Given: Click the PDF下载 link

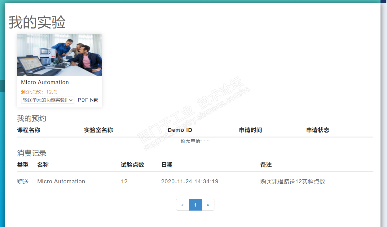Looking at the screenshot, I should click(x=88, y=100).
